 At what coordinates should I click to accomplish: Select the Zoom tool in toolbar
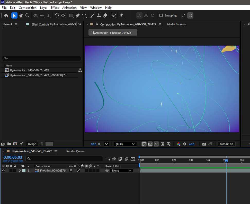pos(27,15)
